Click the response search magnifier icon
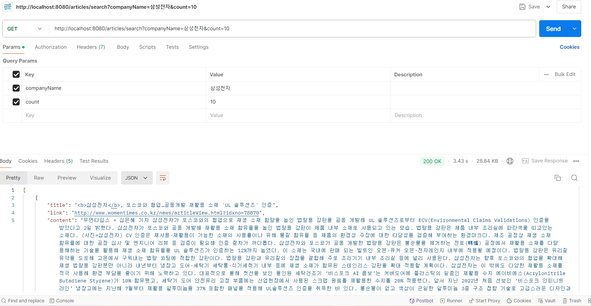 pyautogui.click(x=575, y=178)
